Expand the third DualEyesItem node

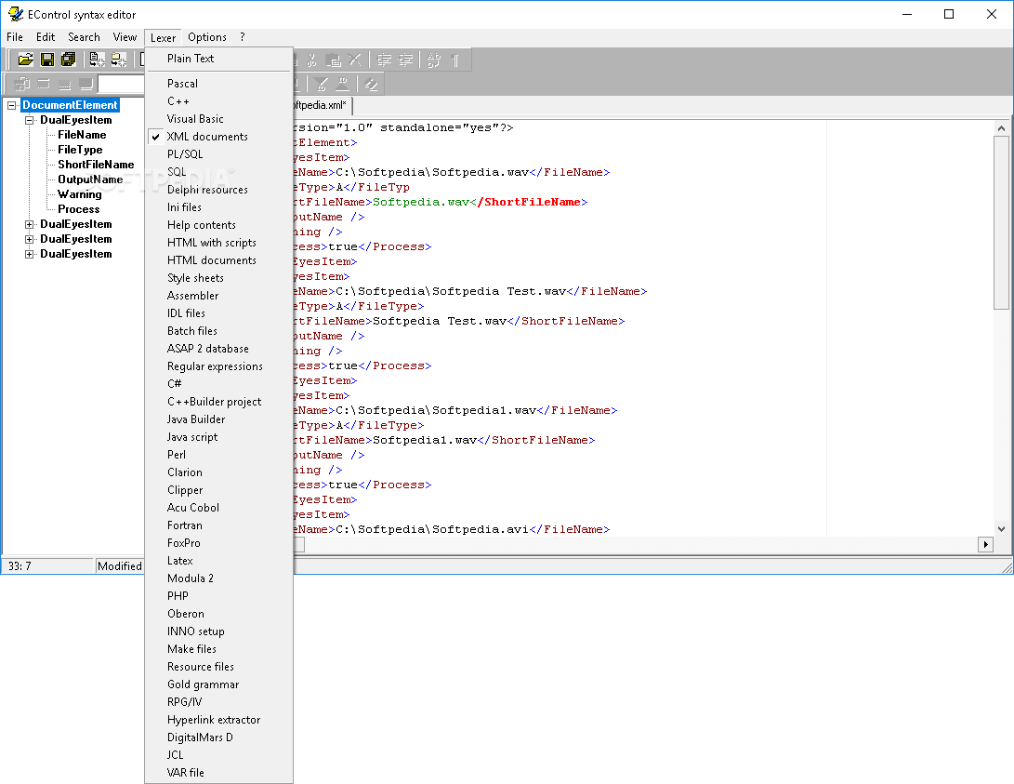(29, 239)
